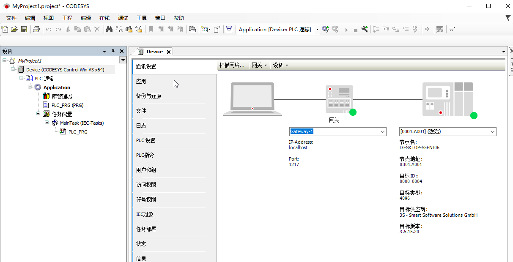513x262 pixels.
Task: Open the 在线 menu
Action: [105, 18]
